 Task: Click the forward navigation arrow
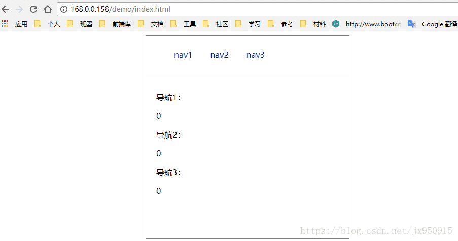(19, 9)
